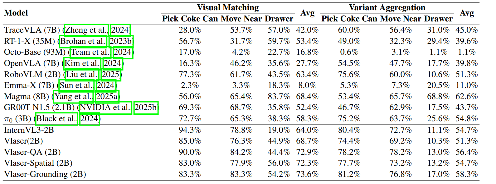Screen dimensions: 496x184
Task: Click the 2024 year link for TraceVLA
Action: (120, 30)
